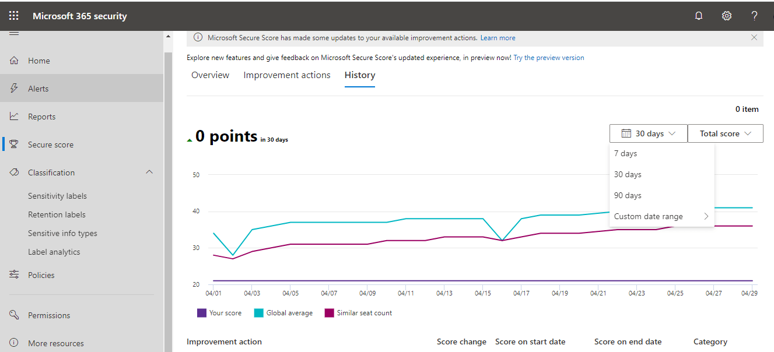The height and width of the screenshot is (352, 774).
Task: Click the info icon in notification banner
Action: point(198,38)
